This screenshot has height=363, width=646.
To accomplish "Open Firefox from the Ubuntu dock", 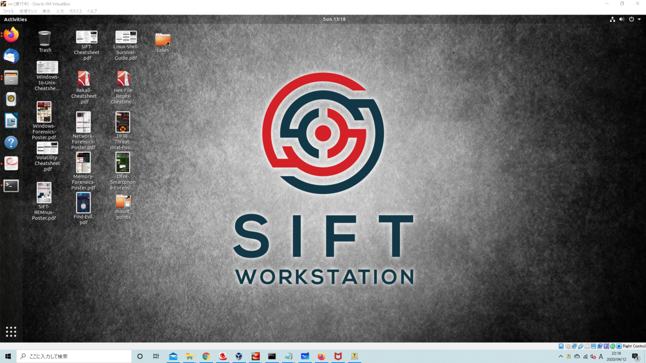I will pyautogui.click(x=11, y=35).
